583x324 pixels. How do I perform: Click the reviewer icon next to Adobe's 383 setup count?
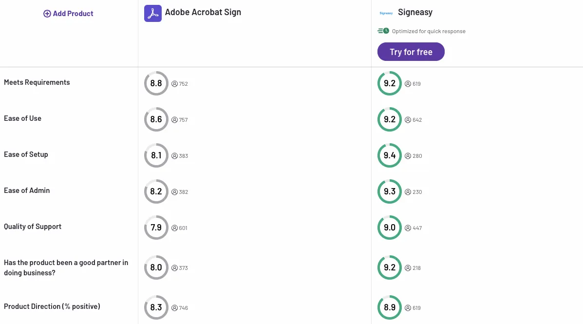click(x=174, y=155)
